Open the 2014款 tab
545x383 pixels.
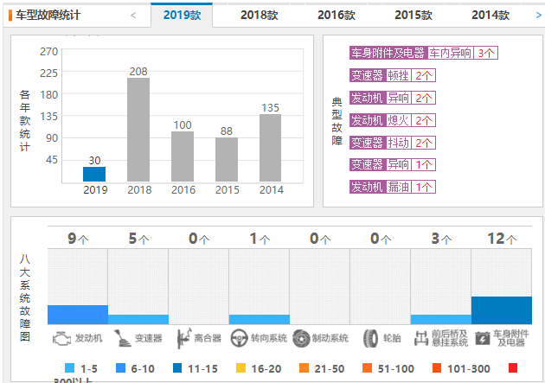pos(490,15)
